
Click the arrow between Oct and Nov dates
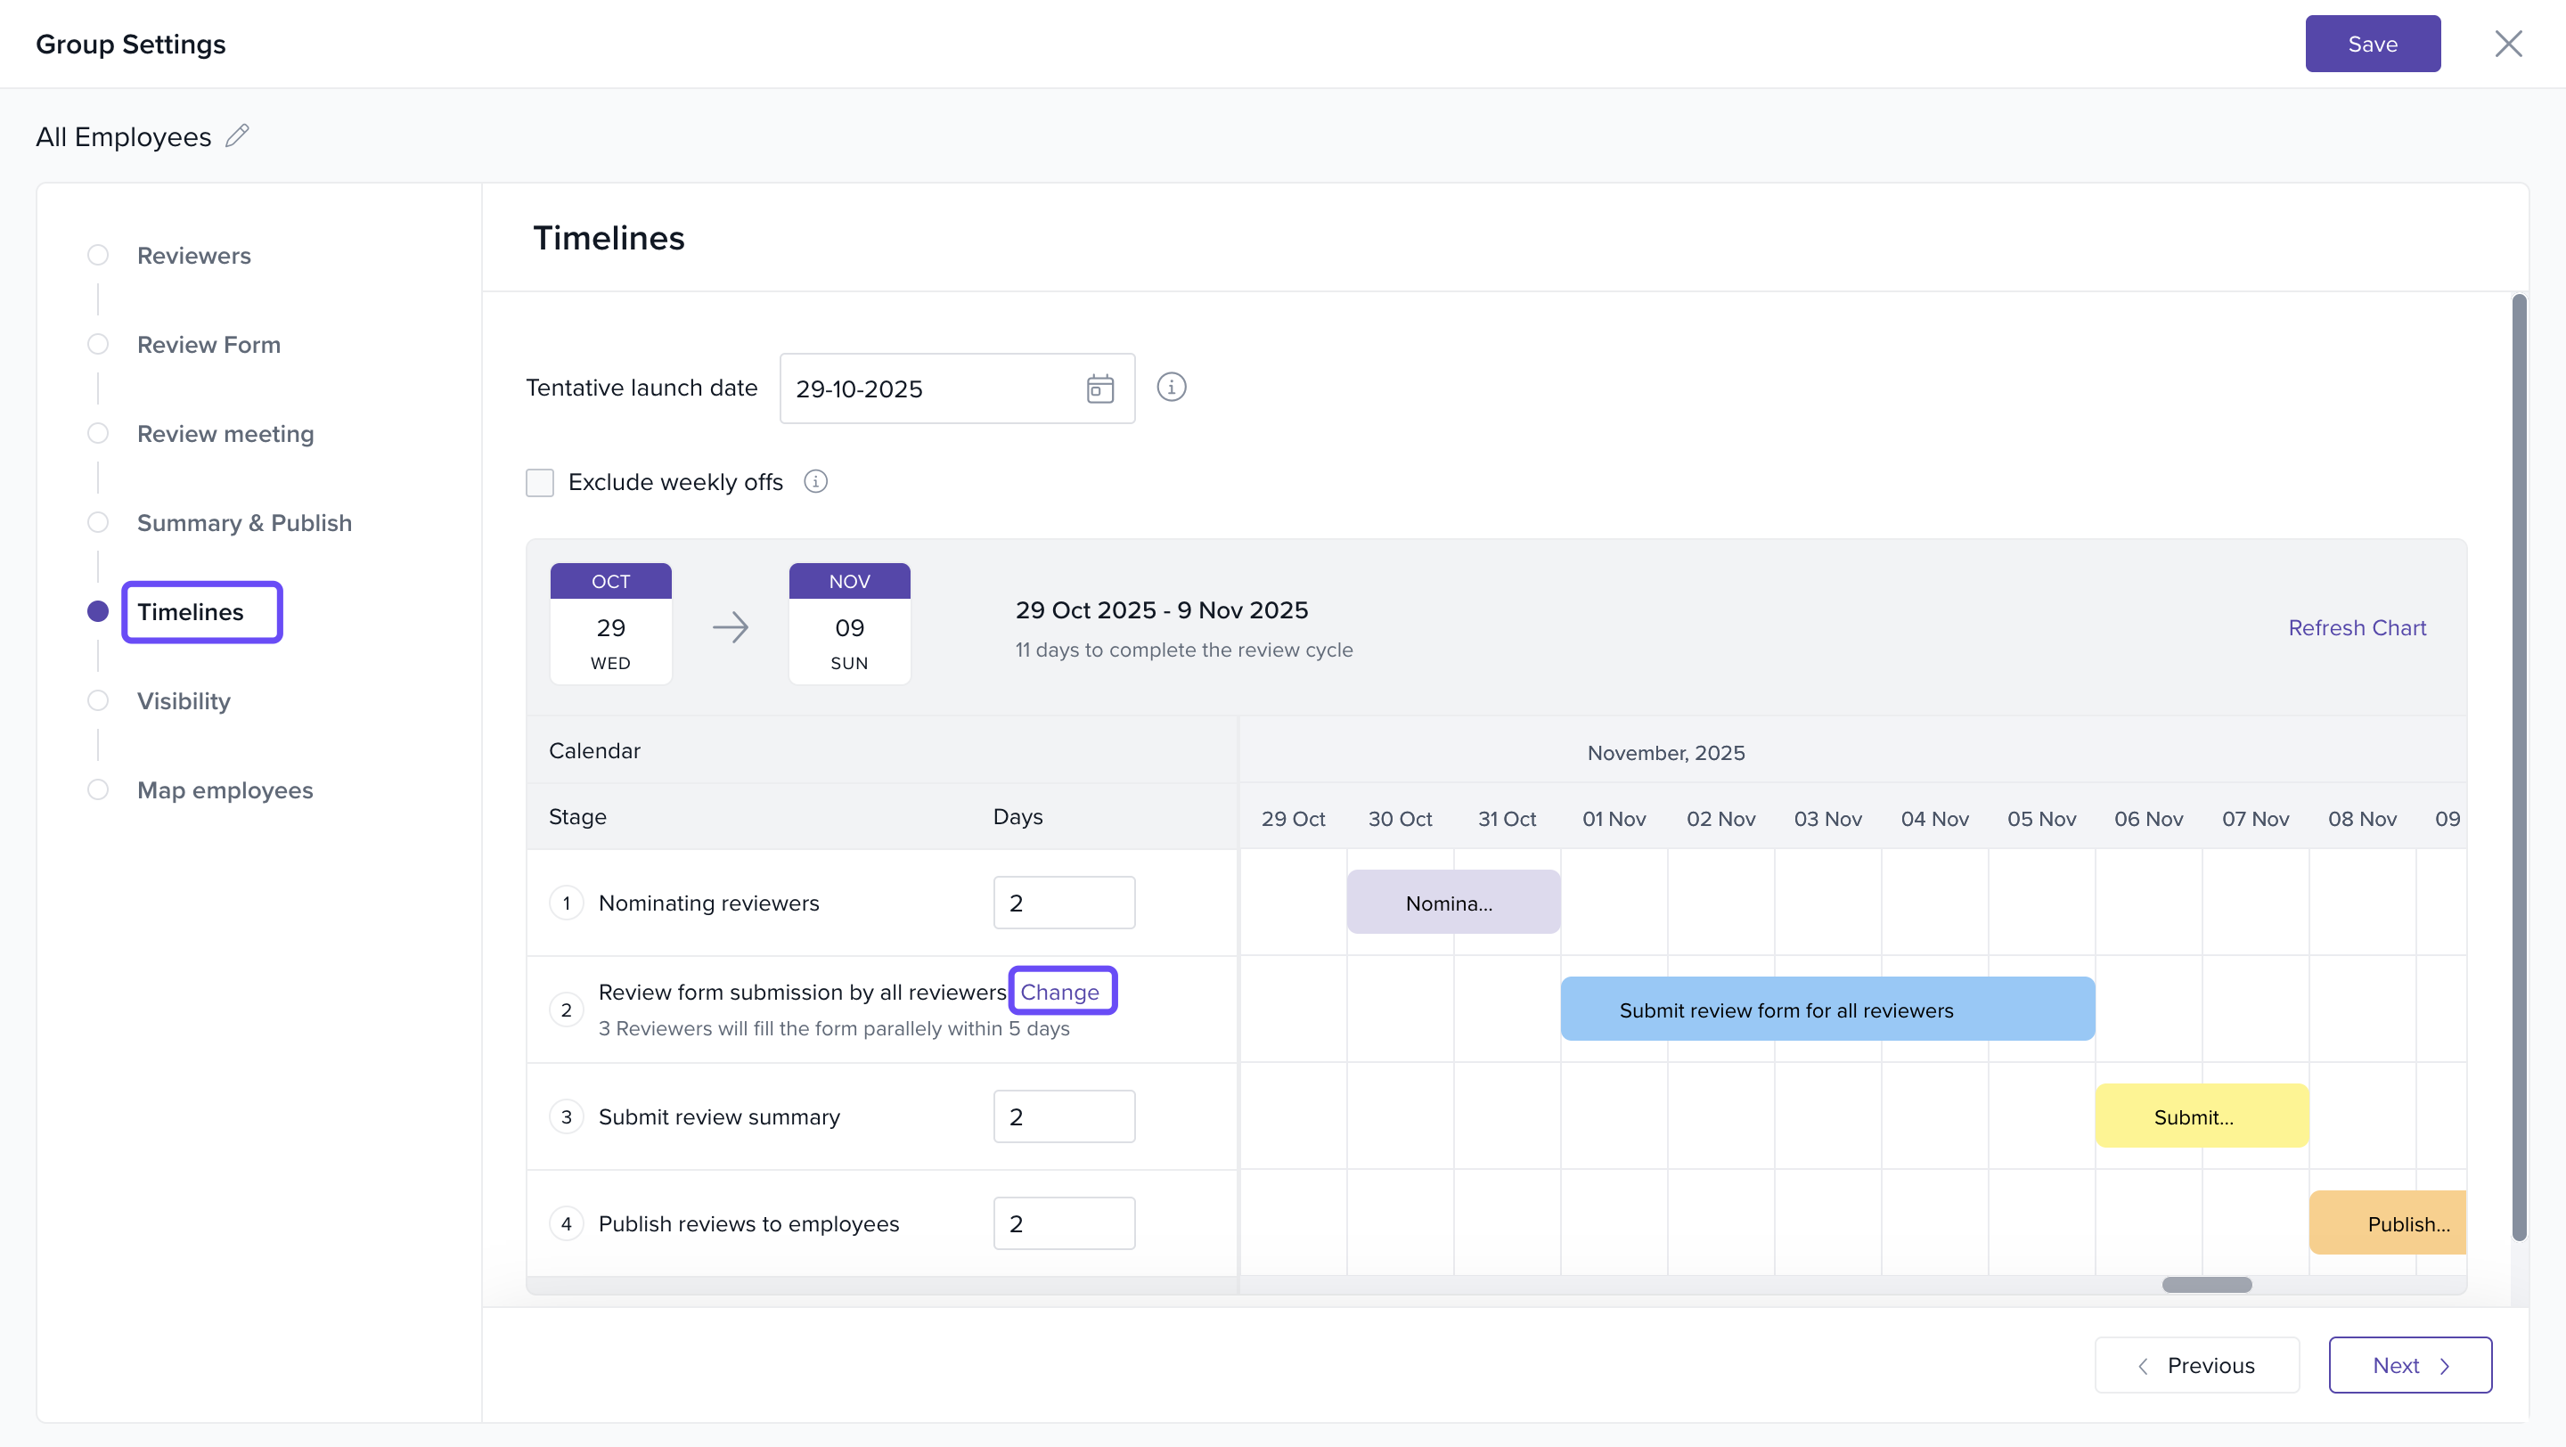click(731, 627)
